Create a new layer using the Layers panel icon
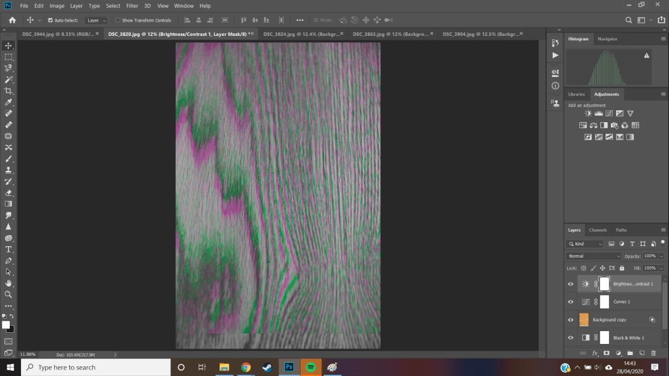 tap(643, 353)
